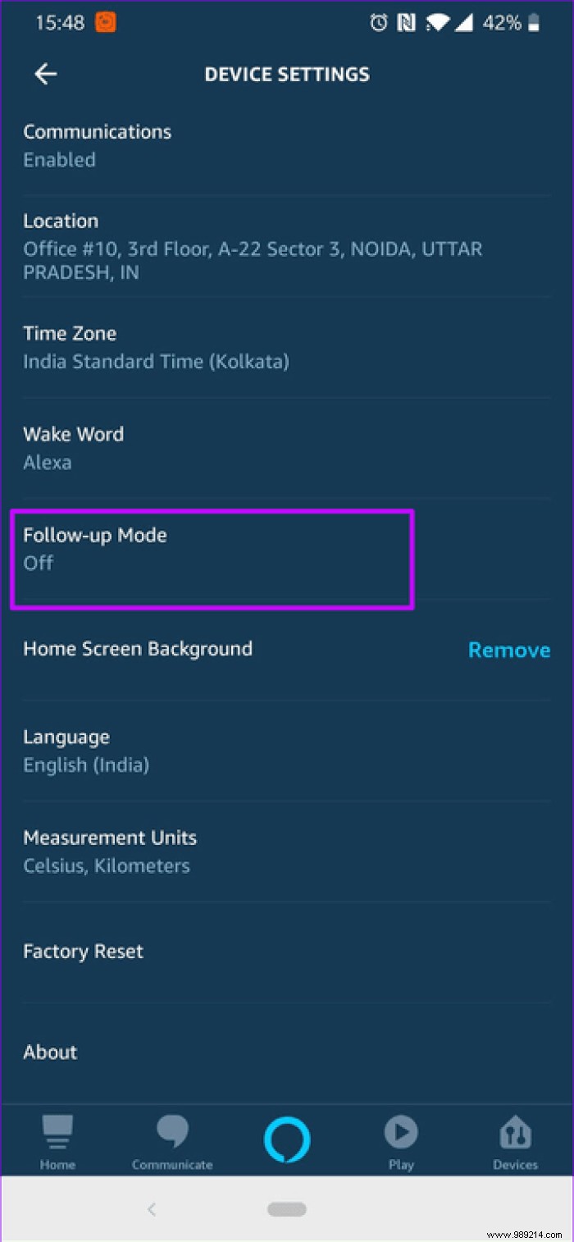Tap the orange notification icon in the status bar

coord(106,22)
